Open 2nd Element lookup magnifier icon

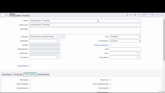pos(59,53)
